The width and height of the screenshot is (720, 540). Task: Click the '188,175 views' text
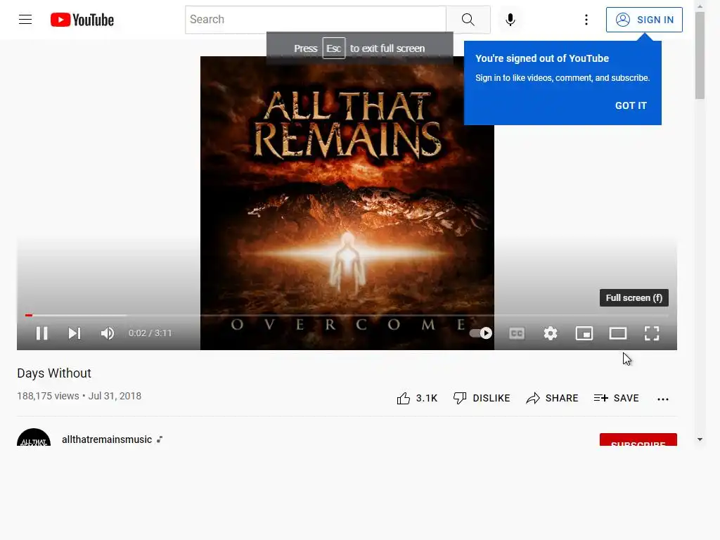point(49,396)
